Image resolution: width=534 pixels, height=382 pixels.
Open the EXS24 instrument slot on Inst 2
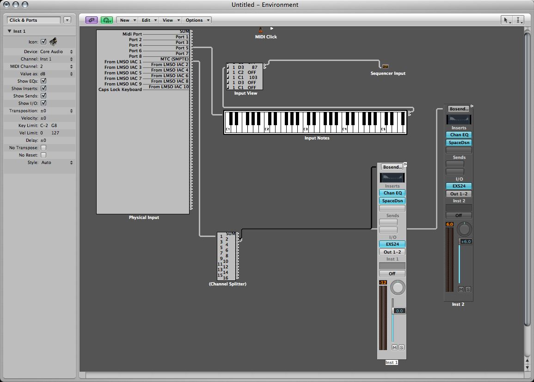pos(459,186)
